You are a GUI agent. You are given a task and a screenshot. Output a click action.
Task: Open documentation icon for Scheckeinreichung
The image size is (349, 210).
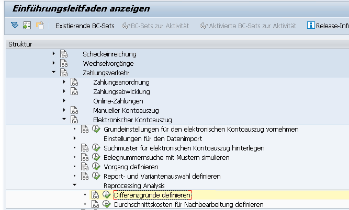tap(64, 54)
